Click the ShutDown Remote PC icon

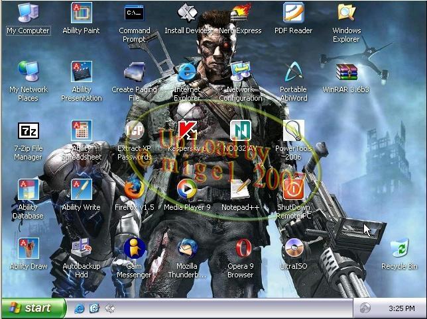point(293,189)
